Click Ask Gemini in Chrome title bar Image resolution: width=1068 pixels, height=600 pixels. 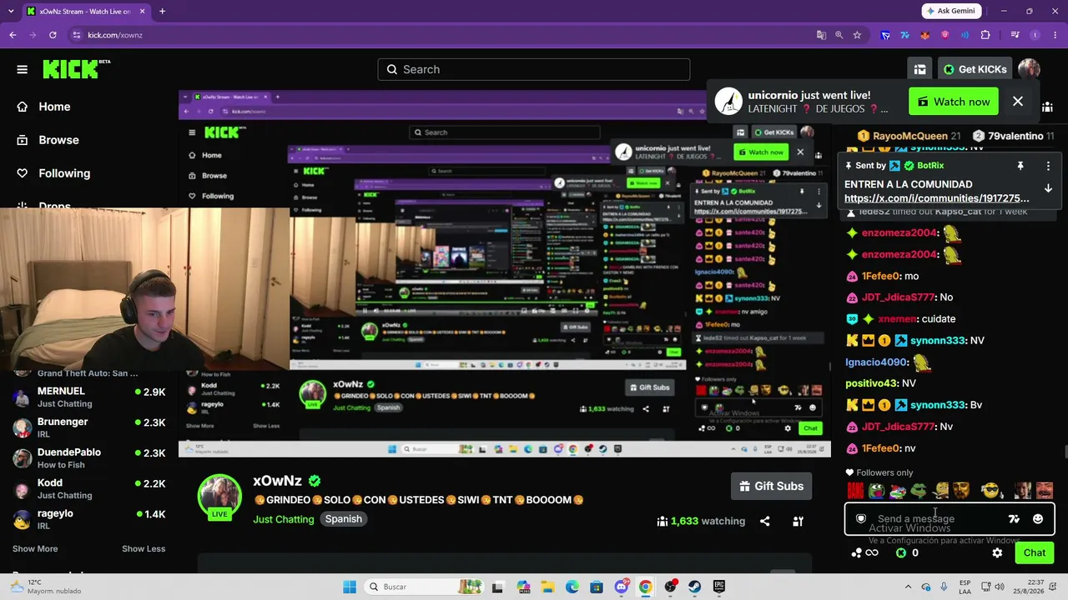pyautogui.click(x=952, y=11)
